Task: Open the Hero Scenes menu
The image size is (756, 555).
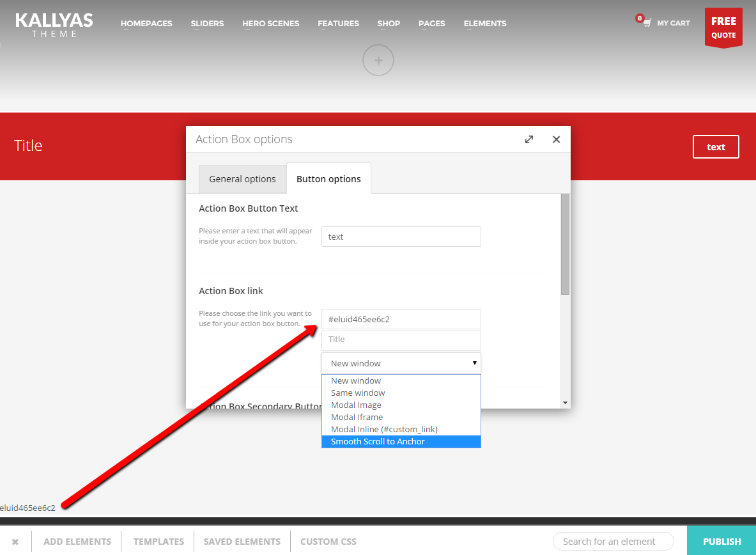Action: click(x=270, y=24)
